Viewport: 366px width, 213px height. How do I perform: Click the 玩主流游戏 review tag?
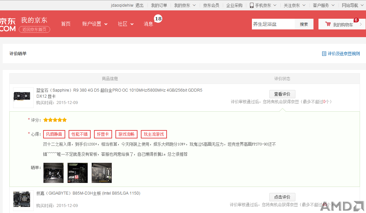[154, 134]
